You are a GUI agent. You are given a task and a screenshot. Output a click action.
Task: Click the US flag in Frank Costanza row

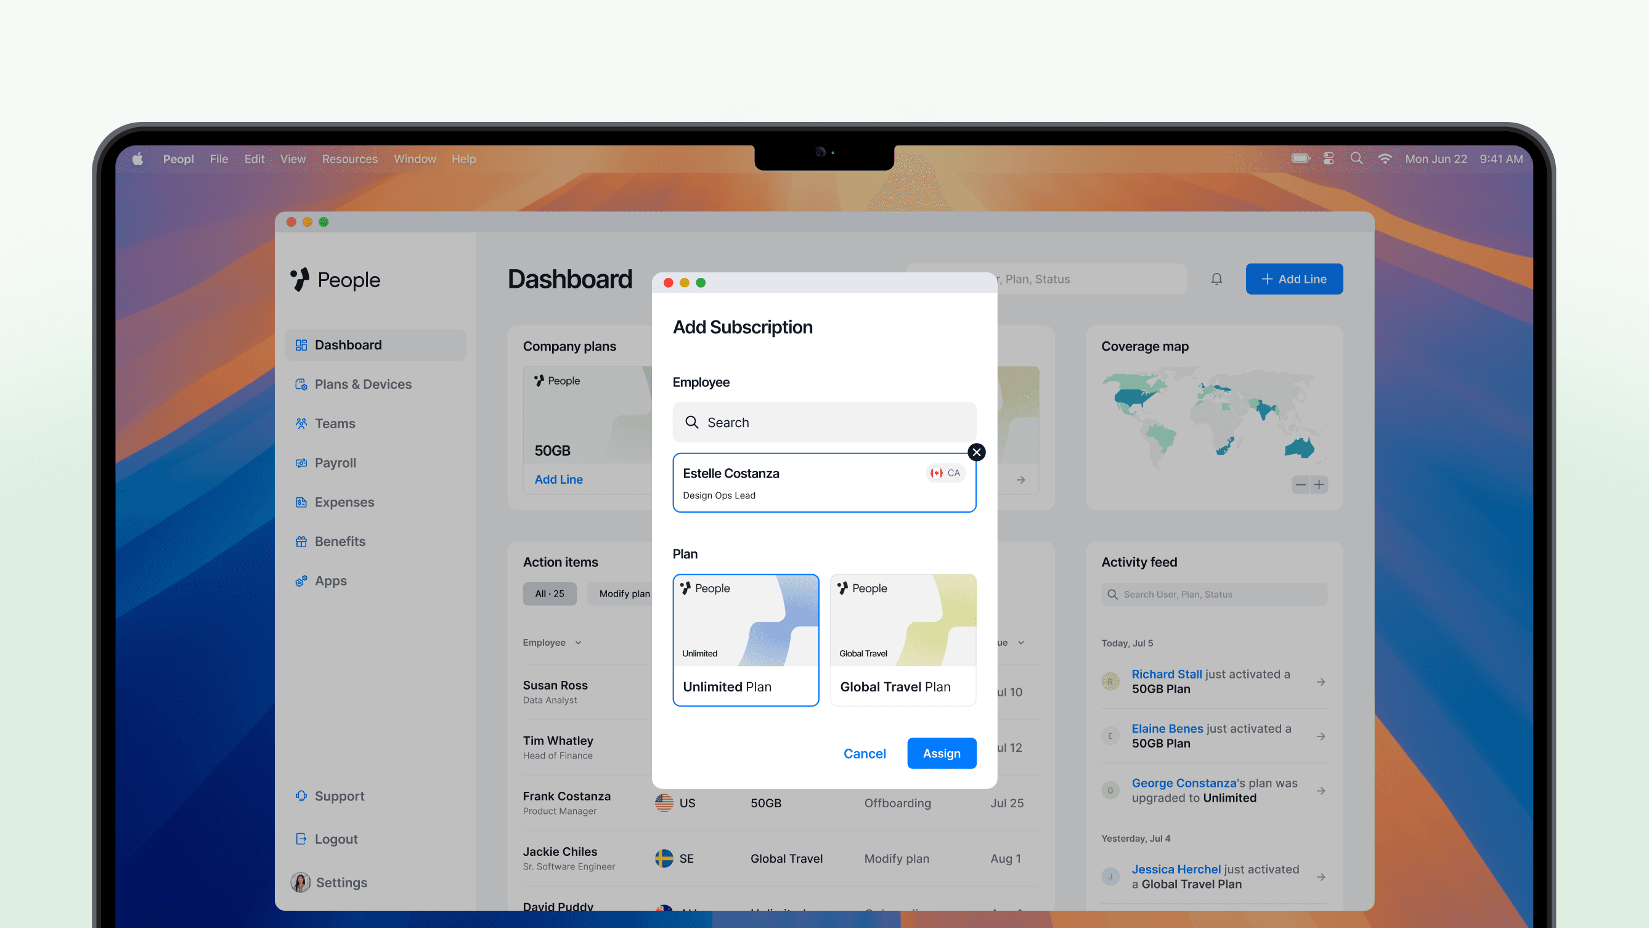[664, 802]
